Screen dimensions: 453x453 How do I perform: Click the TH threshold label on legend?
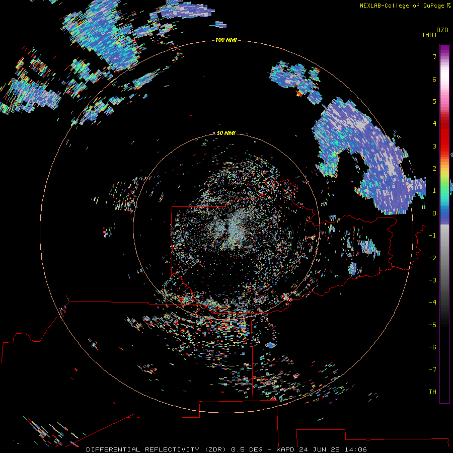(432, 392)
